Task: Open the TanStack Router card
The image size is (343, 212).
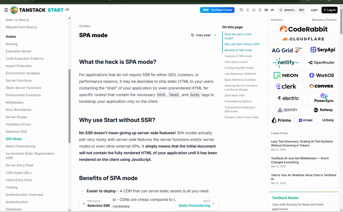Action: click(304, 202)
